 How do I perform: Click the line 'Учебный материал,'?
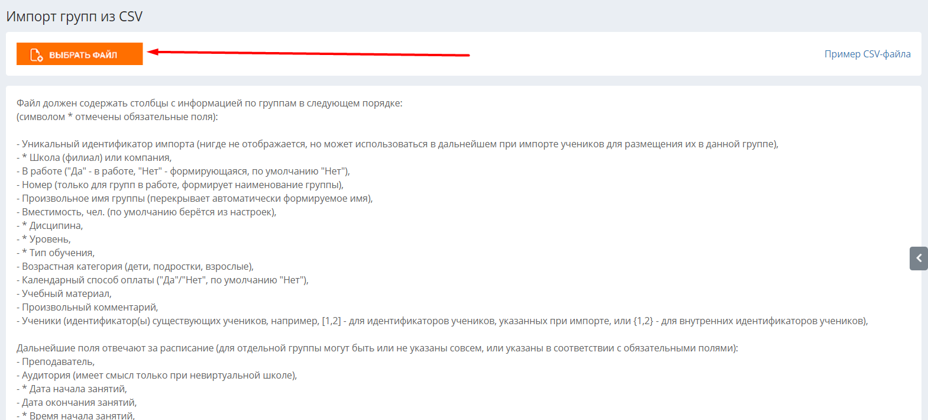tap(64, 293)
